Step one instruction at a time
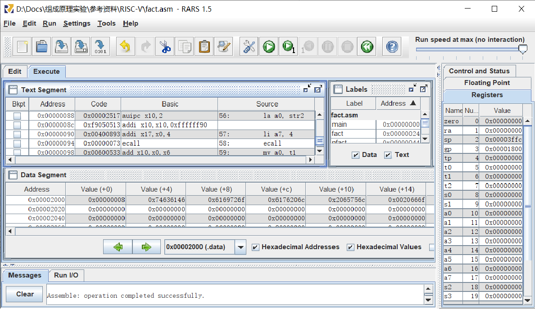Image resolution: width=535 pixels, height=309 pixels. pos(288,46)
